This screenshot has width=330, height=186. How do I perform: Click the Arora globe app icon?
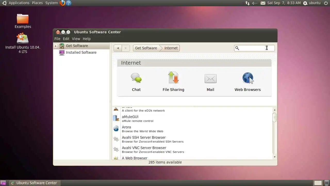tap(116, 128)
